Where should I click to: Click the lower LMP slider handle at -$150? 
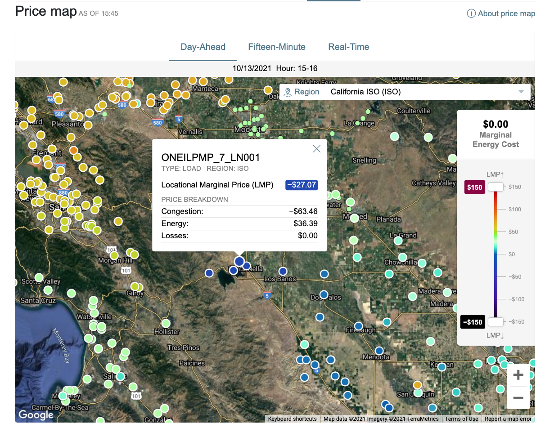tap(496, 322)
